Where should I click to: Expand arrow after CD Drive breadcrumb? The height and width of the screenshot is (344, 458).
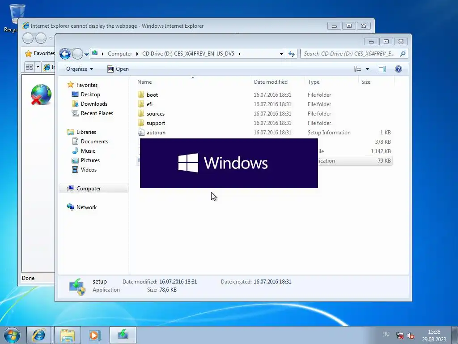(240, 54)
